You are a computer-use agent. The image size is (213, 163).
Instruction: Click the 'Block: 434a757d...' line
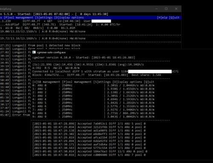(x=97, y=75)
